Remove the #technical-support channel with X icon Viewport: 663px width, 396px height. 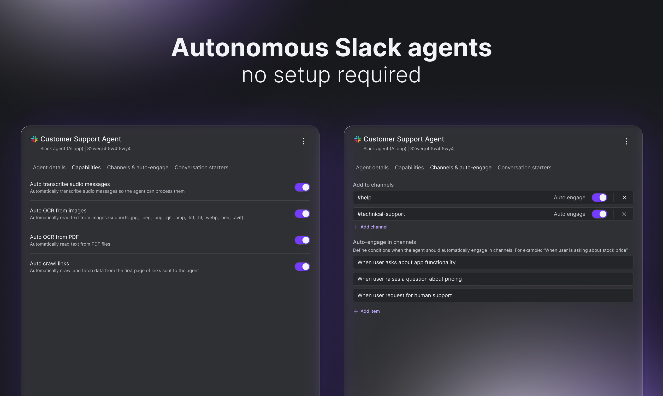(624, 214)
